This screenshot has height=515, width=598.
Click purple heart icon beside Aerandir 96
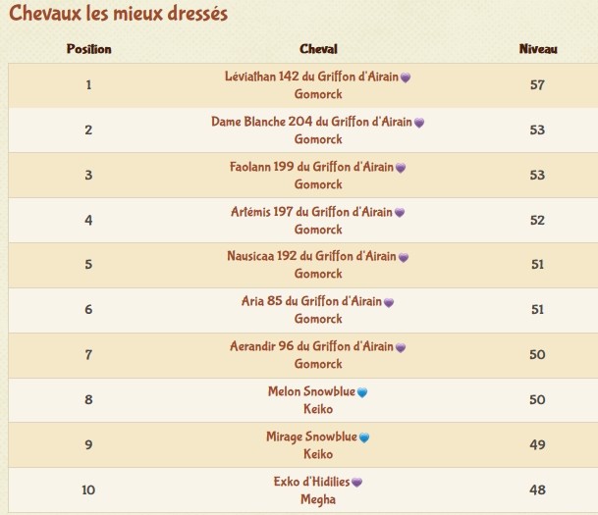[401, 348]
